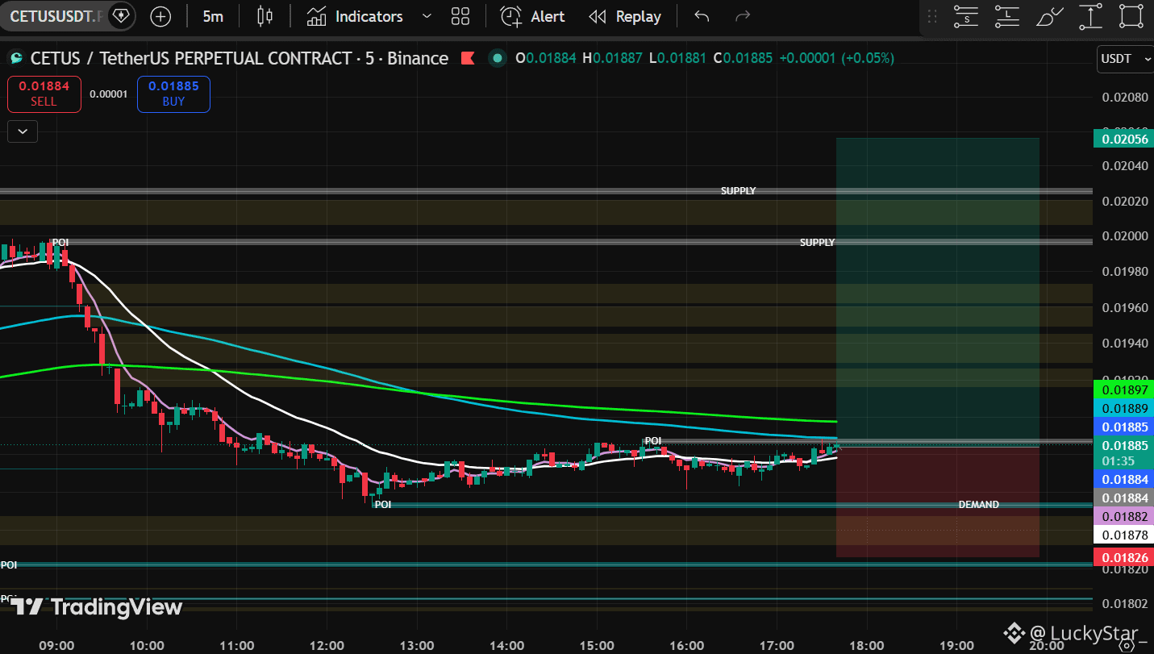Select the Rectangle drawing tool

[1132, 16]
